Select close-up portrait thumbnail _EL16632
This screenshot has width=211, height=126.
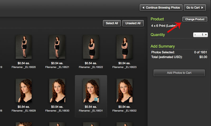(124, 91)
